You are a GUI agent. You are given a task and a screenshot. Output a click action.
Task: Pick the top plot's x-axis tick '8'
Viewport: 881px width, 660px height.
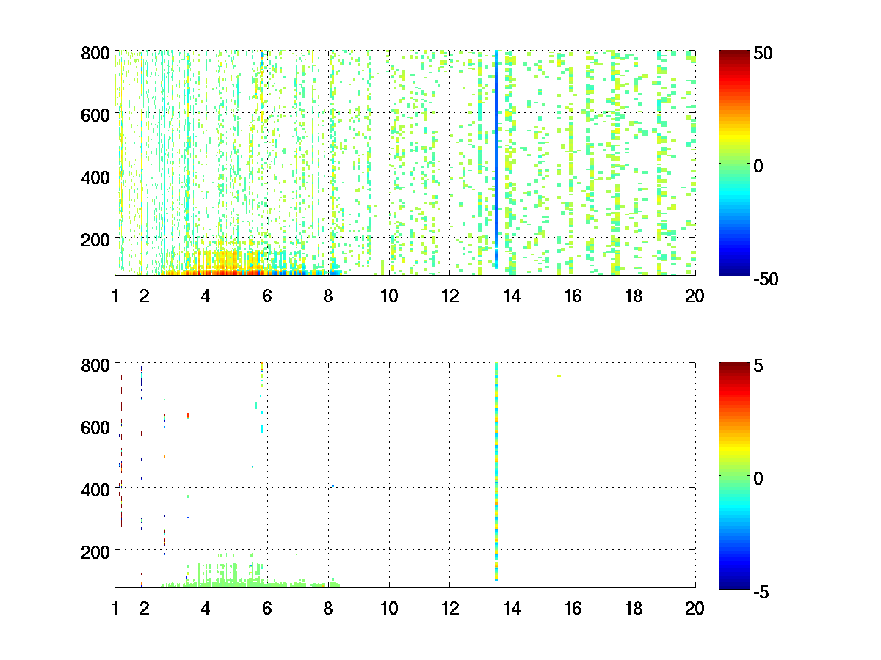(328, 296)
